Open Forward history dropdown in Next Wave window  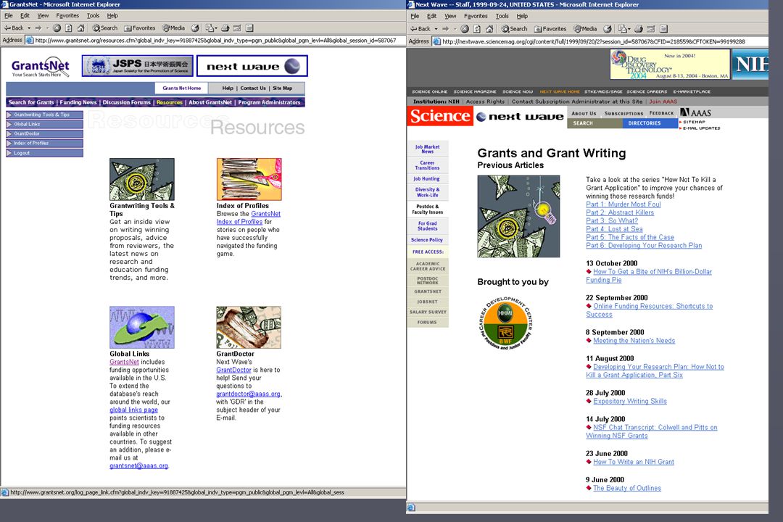[455, 28]
